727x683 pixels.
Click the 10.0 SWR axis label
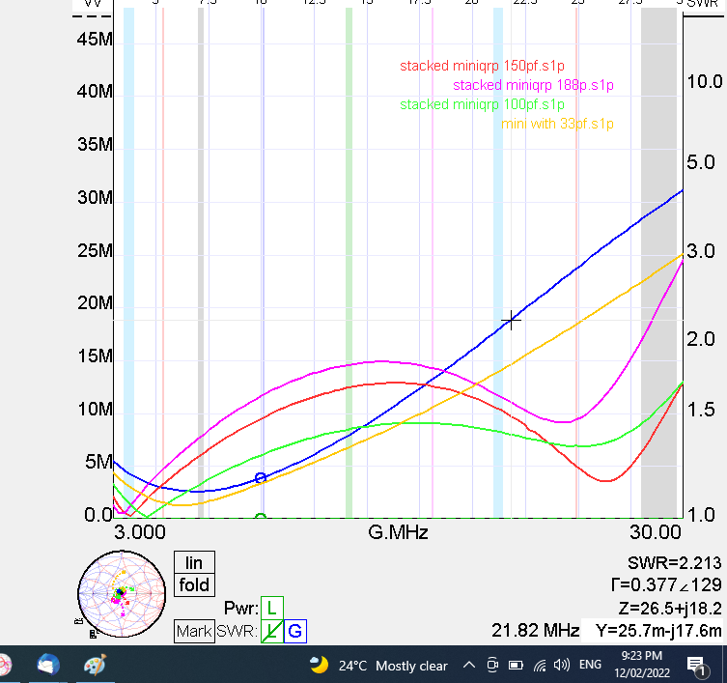pos(704,82)
